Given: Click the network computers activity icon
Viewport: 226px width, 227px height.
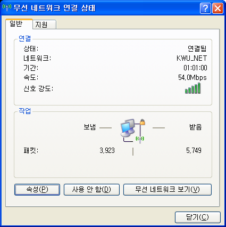Looking at the screenshot, I should point(128,128).
